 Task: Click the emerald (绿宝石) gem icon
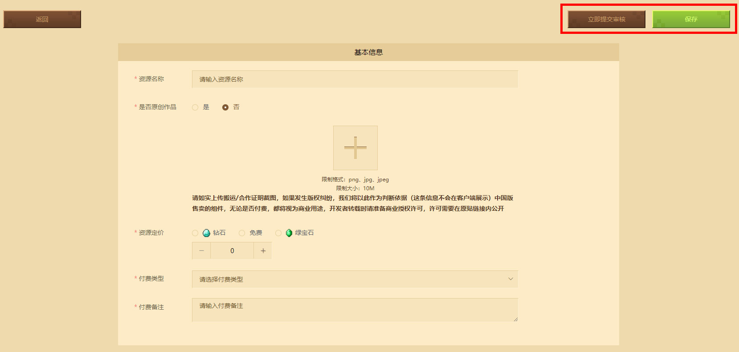[x=289, y=233]
